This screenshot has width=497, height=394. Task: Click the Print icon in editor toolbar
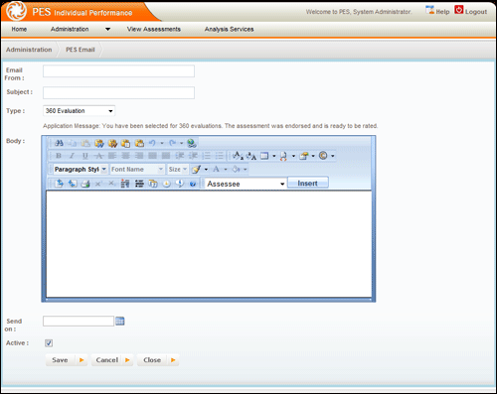(x=85, y=184)
